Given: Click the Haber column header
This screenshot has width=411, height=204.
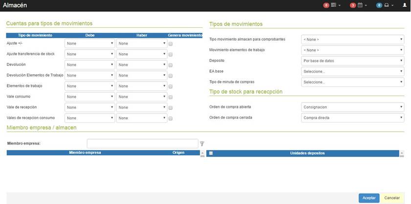Looking at the screenshot, I should click(x=142, y=35).
